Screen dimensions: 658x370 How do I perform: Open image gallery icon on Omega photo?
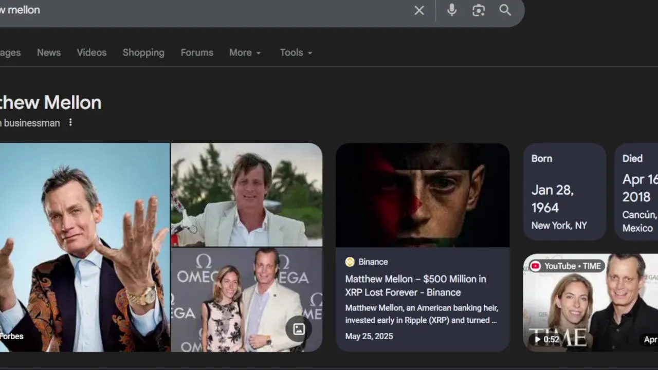[299, 329]
